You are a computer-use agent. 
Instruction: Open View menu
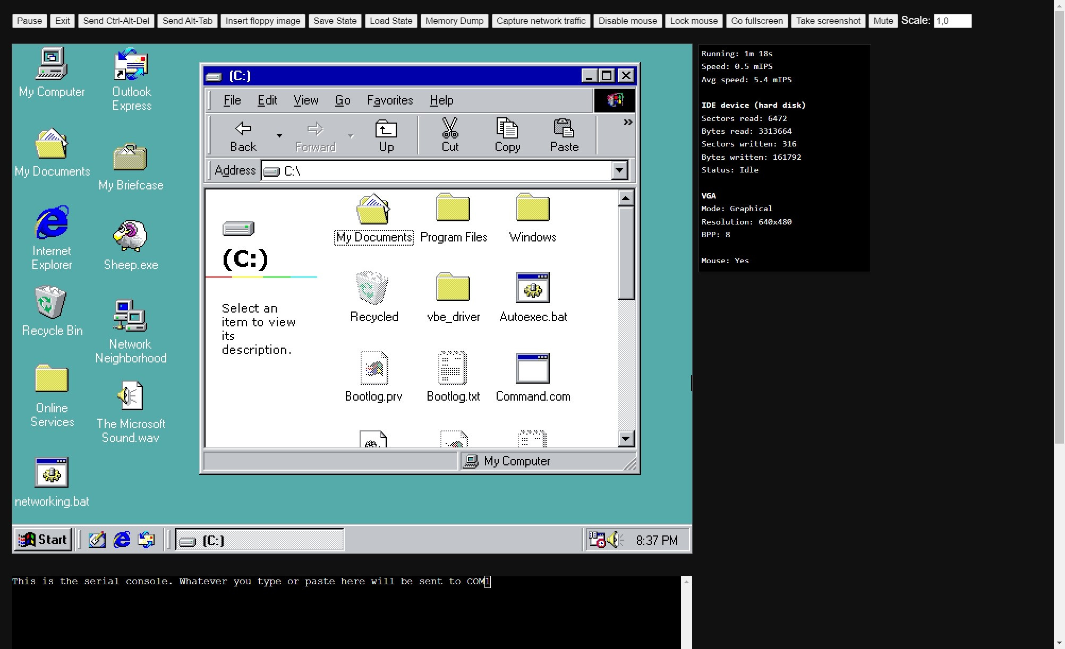306,100
